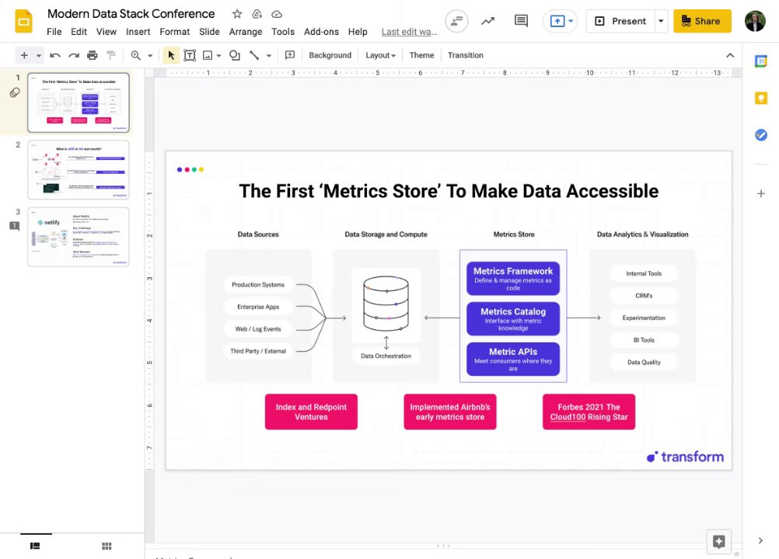
Task: Open the audience Q&A presenter icon
Action: click(x=456, y=21)
